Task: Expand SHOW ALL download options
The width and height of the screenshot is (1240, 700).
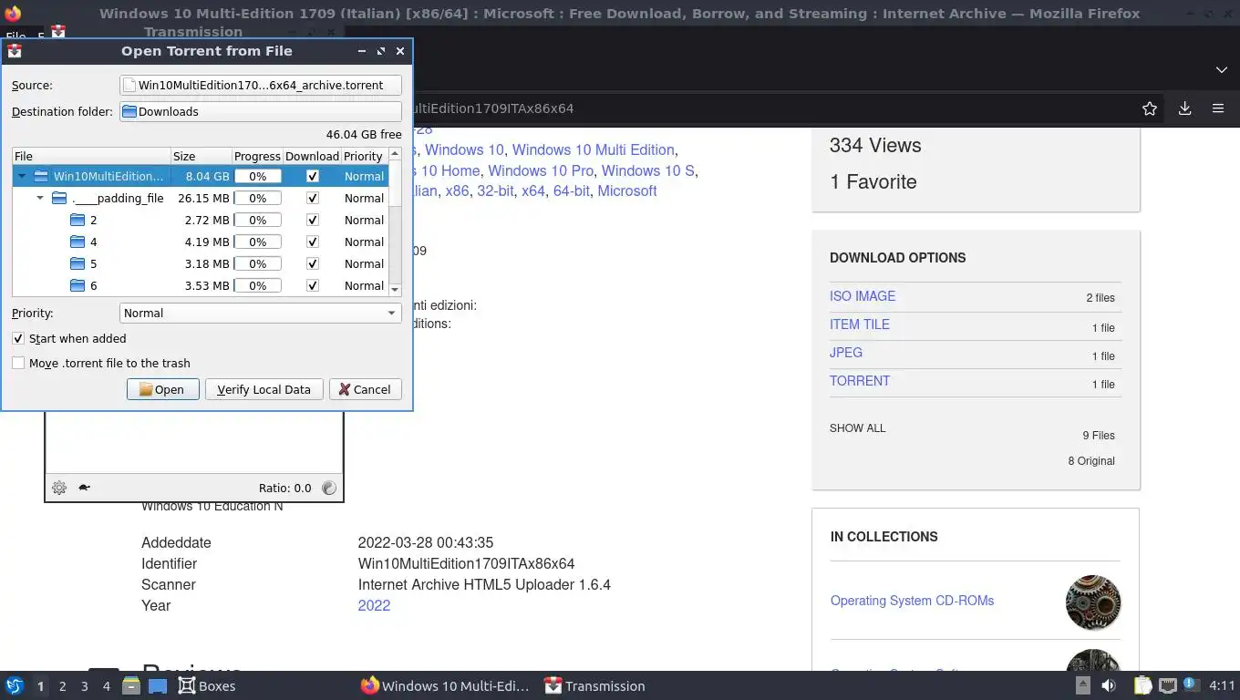Action: 857,427
